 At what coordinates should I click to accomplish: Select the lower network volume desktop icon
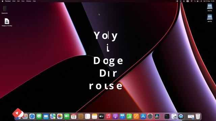pyautogui.click(x=210, y=18)
